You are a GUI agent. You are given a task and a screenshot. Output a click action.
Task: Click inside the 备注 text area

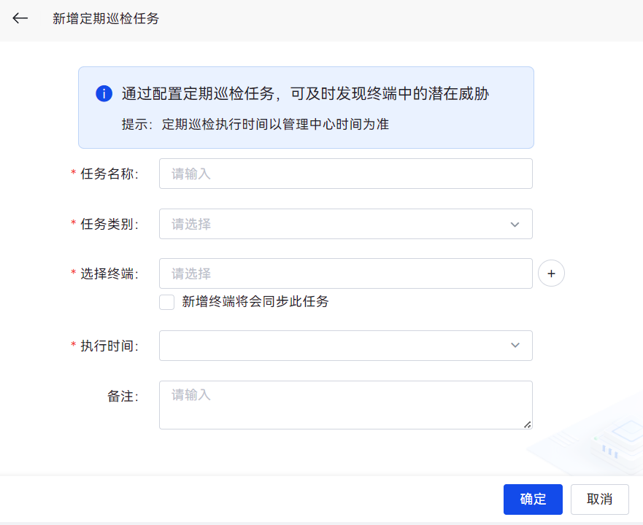(345, 405)
